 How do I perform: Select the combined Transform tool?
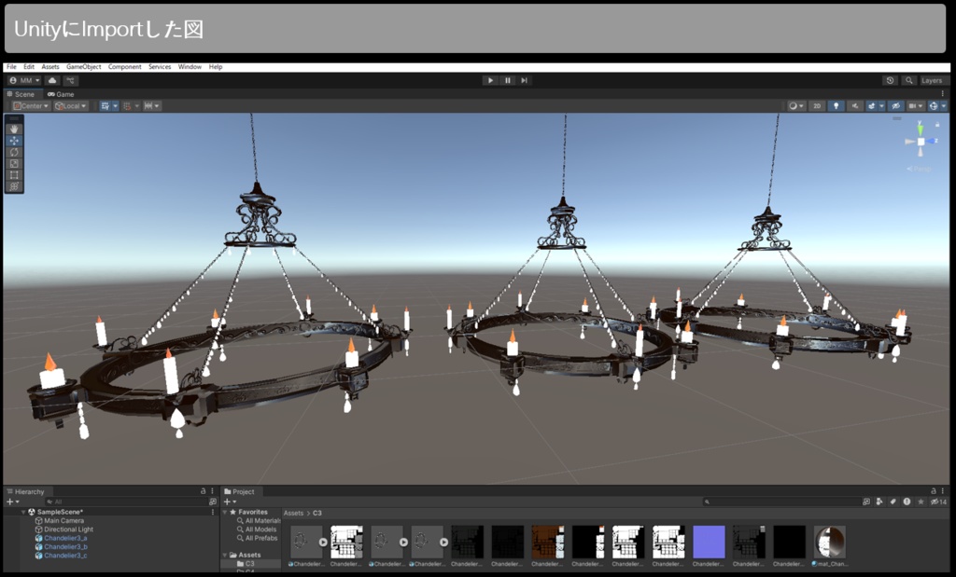[14, 186]
